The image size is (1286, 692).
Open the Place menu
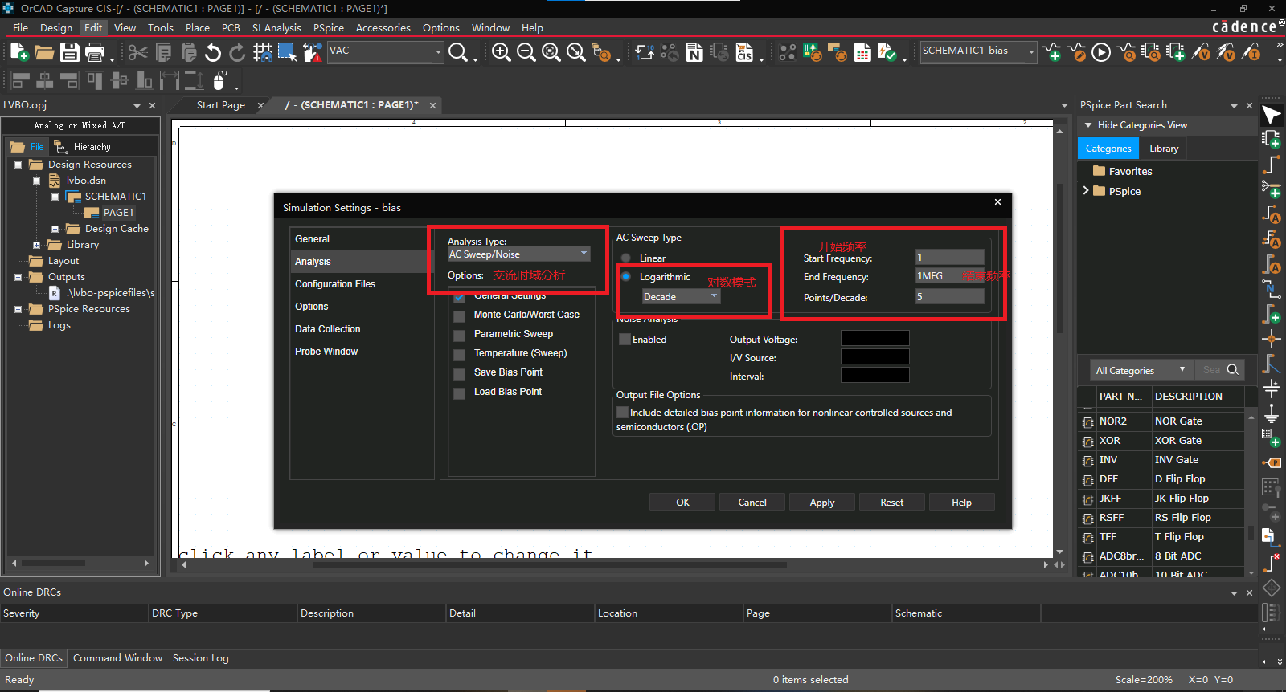(x=198, y=27)
